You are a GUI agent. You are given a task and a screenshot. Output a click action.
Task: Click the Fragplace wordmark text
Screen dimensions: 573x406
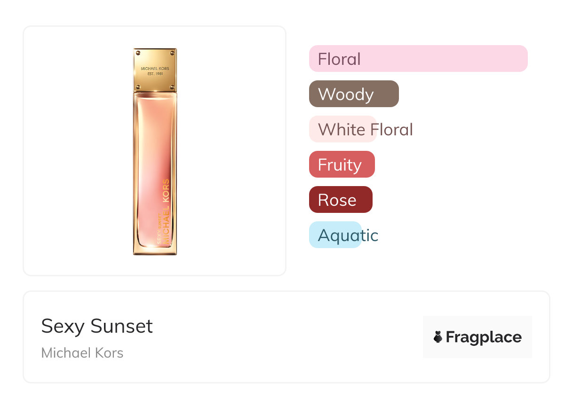(484, 337)
